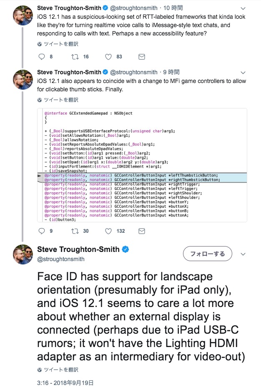Open the avatar on the first tweet

click(x=23, y=16)
